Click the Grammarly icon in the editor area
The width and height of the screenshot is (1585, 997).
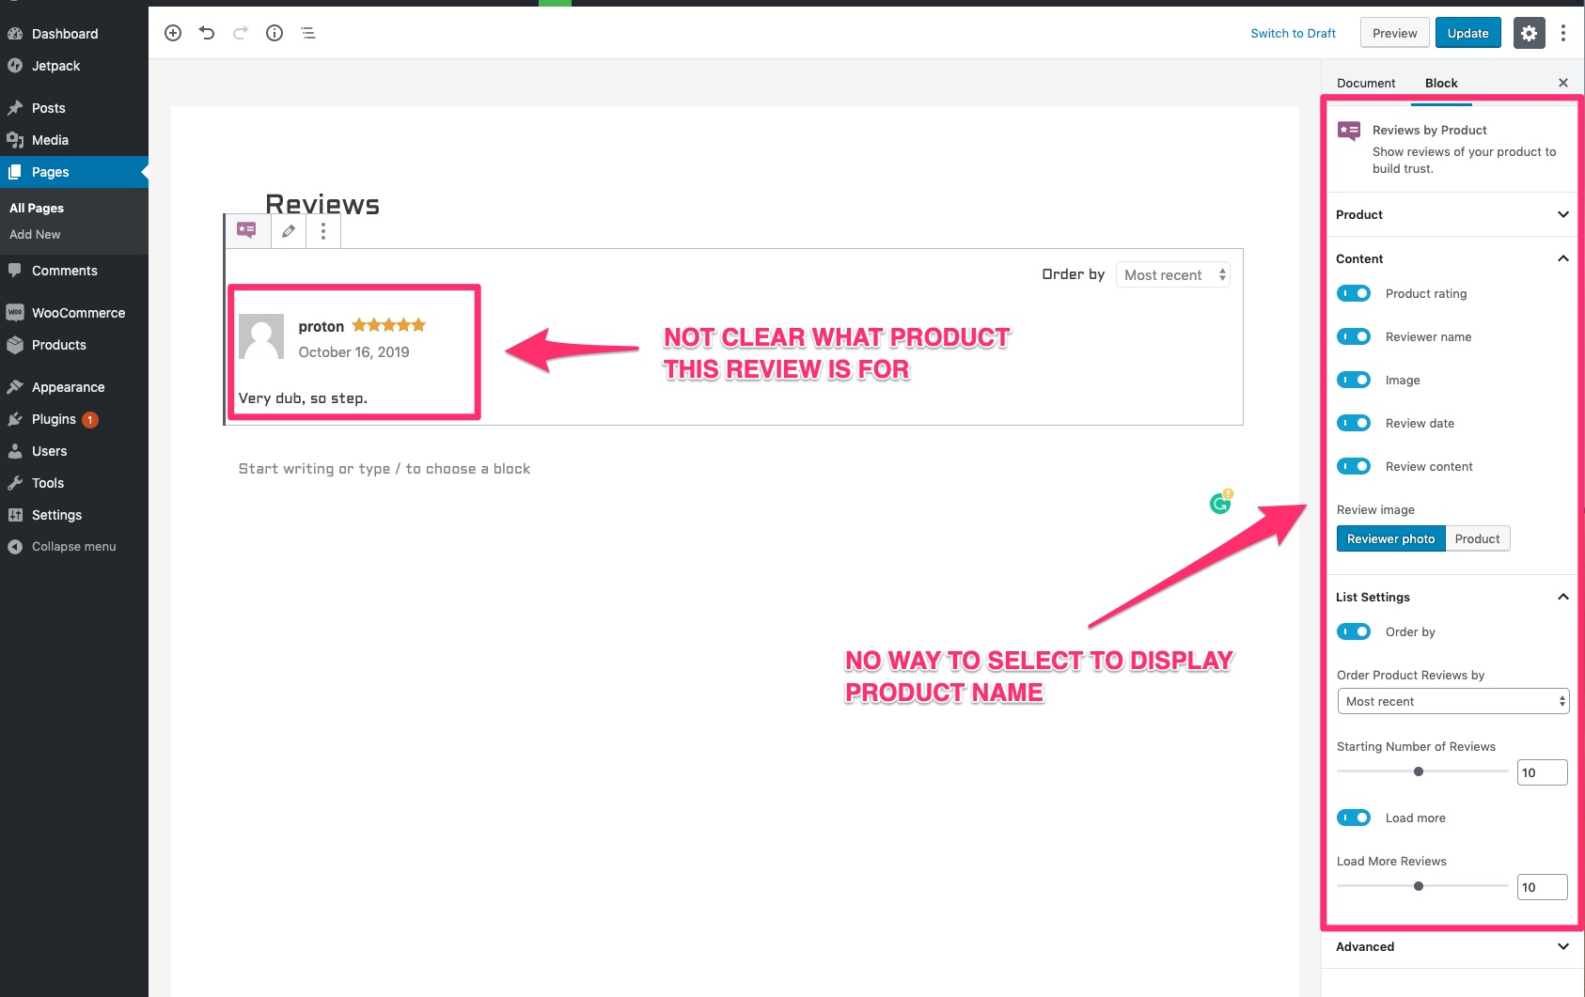pos(1219,503)
